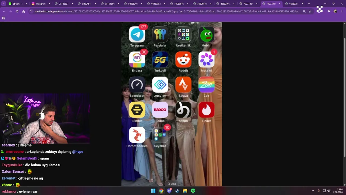
Task: Click the Telegram app icon
Action: coord(137,34)
